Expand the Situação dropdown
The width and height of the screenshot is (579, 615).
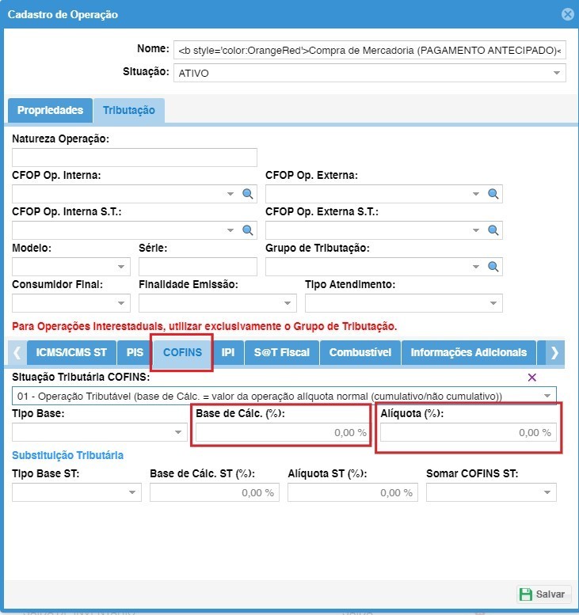click(x=555, y=74)
